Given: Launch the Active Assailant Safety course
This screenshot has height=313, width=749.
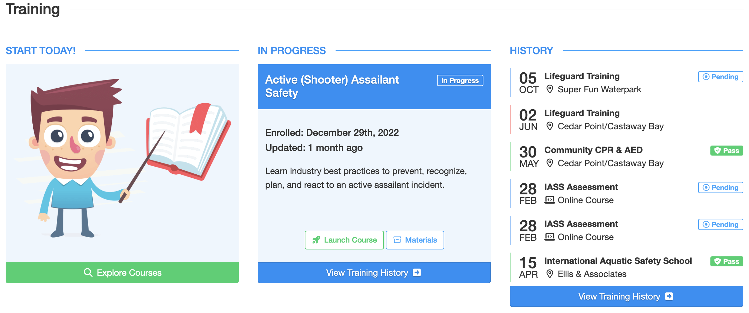Looking at the screenshot, I should click(x=344, y=240).
